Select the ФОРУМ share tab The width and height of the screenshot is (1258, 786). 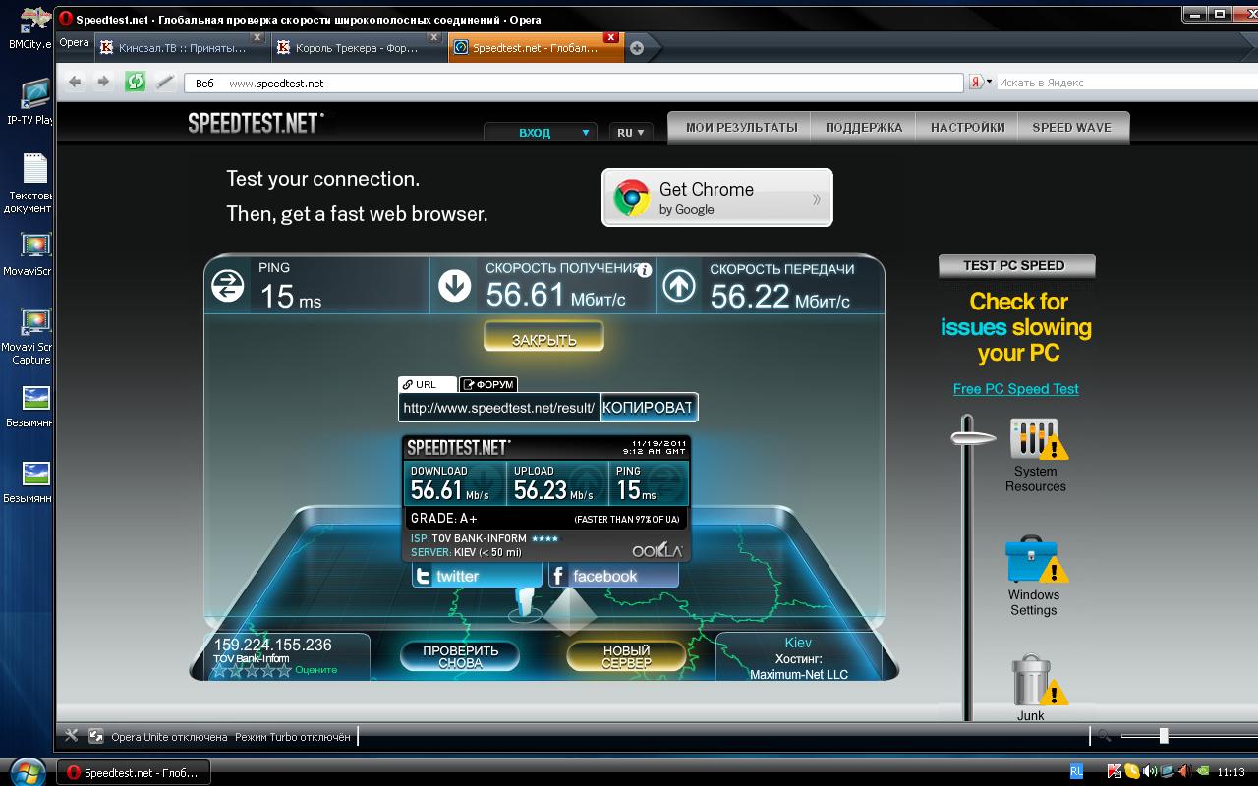pos(488,385)
